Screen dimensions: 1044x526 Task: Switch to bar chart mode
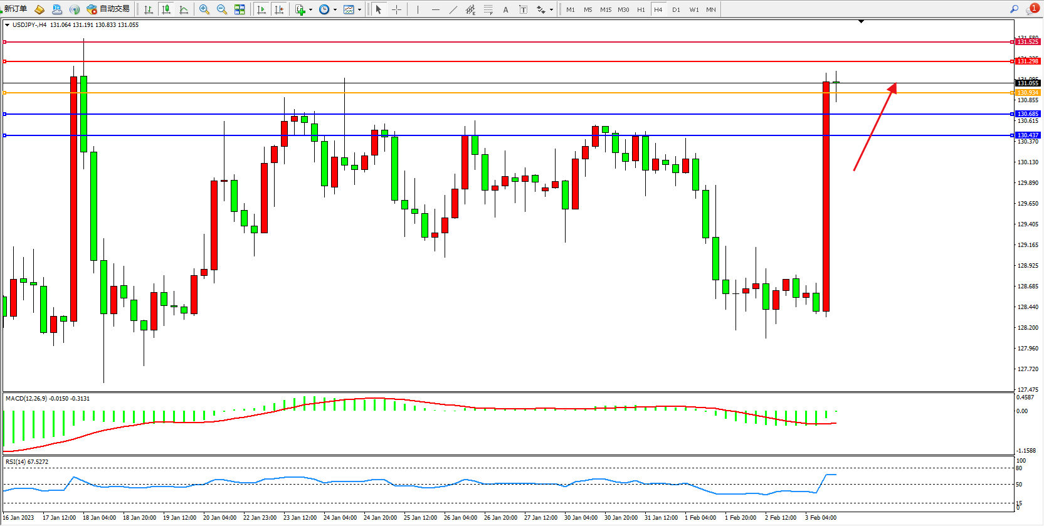click(x=149, y=9)
